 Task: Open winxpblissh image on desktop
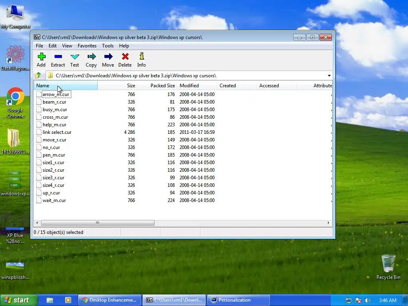pyautogui.click(x=15, y=271)
